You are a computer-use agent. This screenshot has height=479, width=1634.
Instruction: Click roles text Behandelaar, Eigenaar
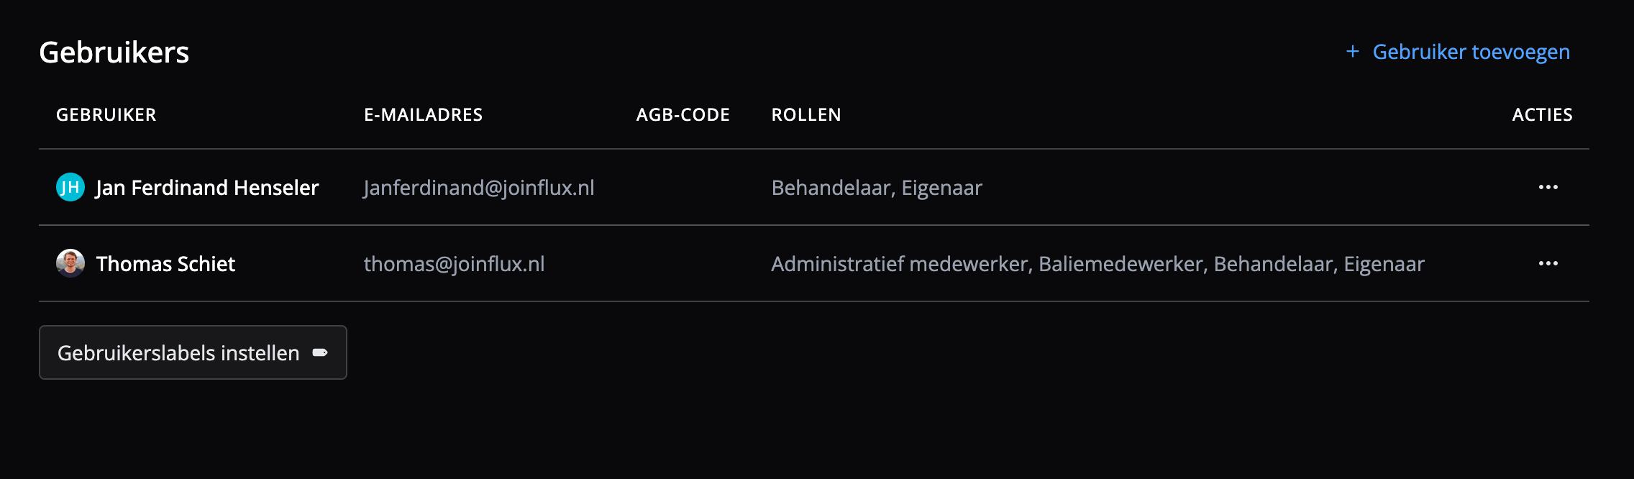pyautogui.click(x=876, y=188)
